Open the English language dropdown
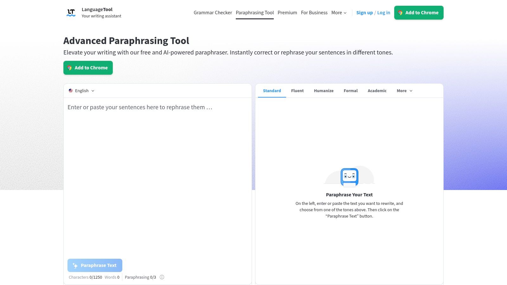507x285 pixels. (82, 91)
